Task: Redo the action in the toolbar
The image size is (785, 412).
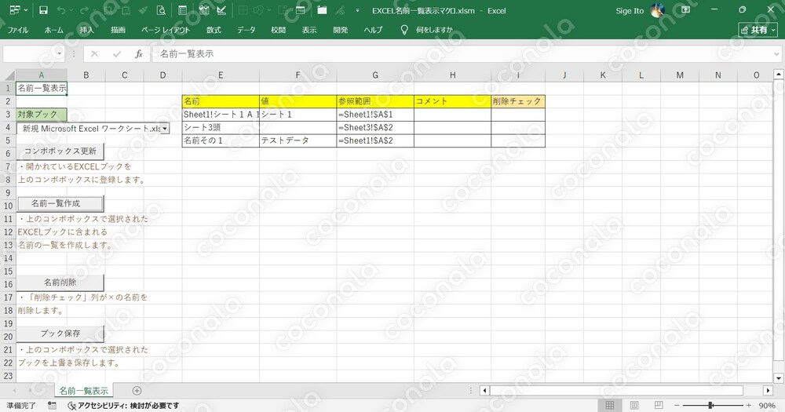Action: point(84,10)
